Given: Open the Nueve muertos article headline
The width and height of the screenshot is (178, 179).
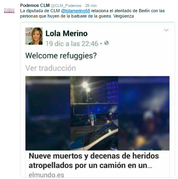Looking at the screenshot, I should point(94,161).
